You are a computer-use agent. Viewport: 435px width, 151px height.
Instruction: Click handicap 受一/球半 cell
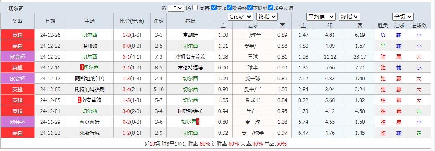253,133
